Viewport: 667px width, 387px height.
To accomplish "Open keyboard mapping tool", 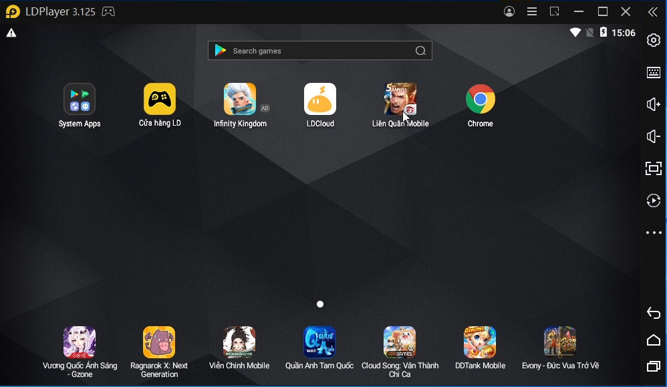I will coord(654,73).
